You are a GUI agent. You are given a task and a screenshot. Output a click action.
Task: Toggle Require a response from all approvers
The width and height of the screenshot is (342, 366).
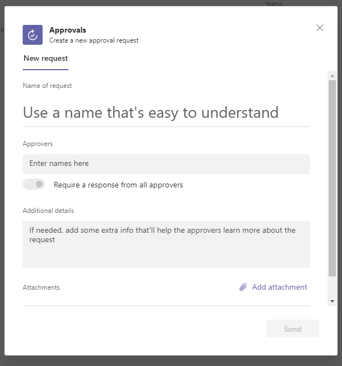[34, 185]
